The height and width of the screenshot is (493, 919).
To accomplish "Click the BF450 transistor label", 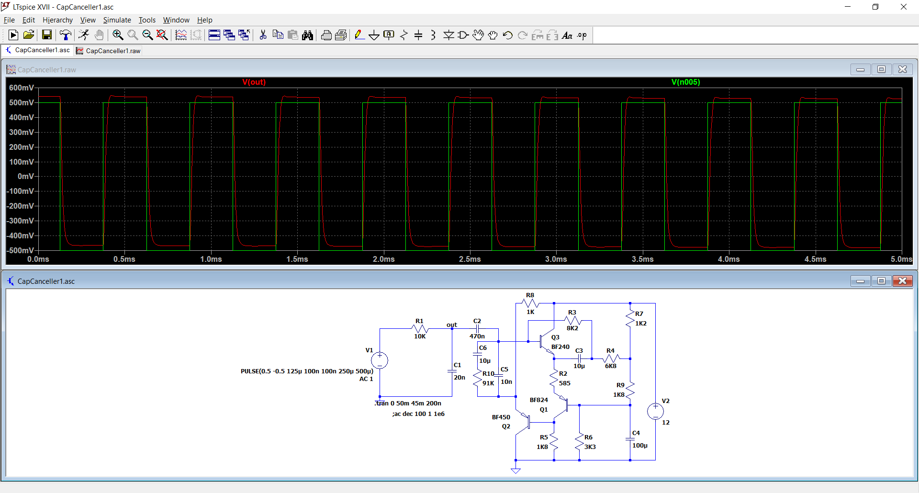I will [x=501, y=417].
